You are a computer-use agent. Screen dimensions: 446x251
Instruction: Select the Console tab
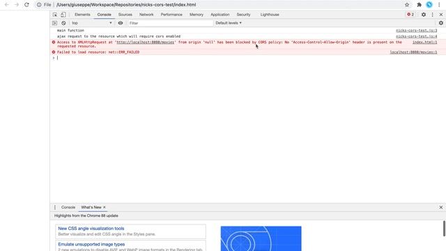[x=104, y=15]
